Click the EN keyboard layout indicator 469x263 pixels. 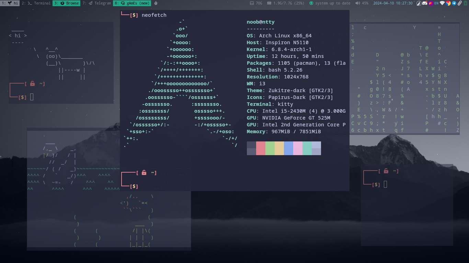point(436,3)
